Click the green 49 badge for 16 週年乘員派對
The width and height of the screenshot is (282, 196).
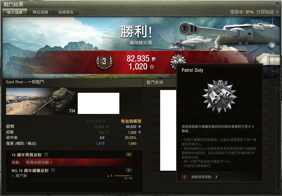[x=129, y=154]
